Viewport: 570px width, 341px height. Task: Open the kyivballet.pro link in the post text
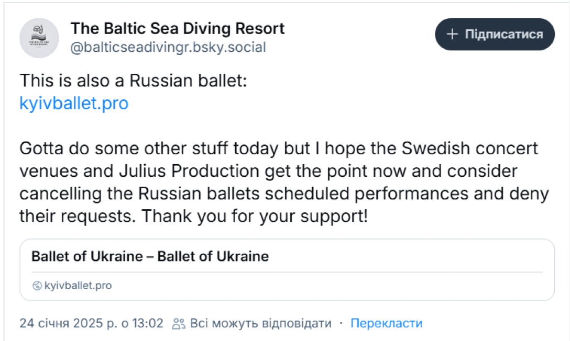[x=73, y=103]
